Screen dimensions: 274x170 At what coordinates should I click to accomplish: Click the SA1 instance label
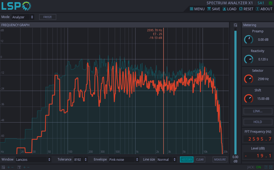(x=261, y=3)
